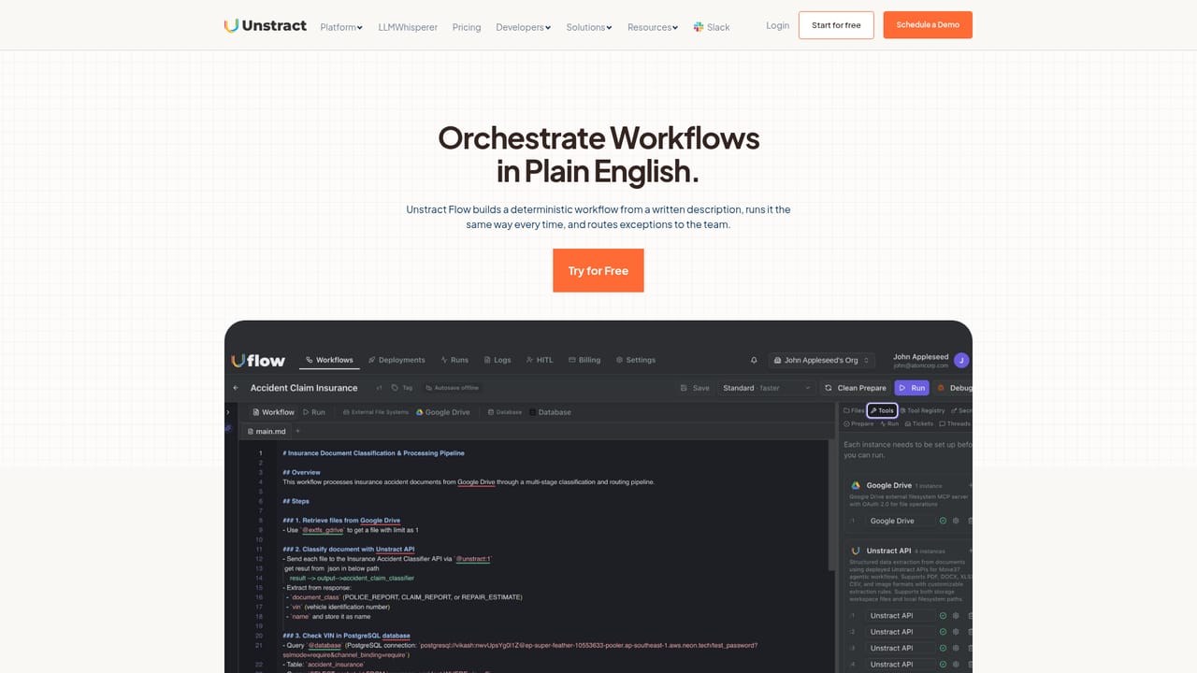Click the purple Run button
This screenshot has width=1197, height=673.
(x=912, y=388)
